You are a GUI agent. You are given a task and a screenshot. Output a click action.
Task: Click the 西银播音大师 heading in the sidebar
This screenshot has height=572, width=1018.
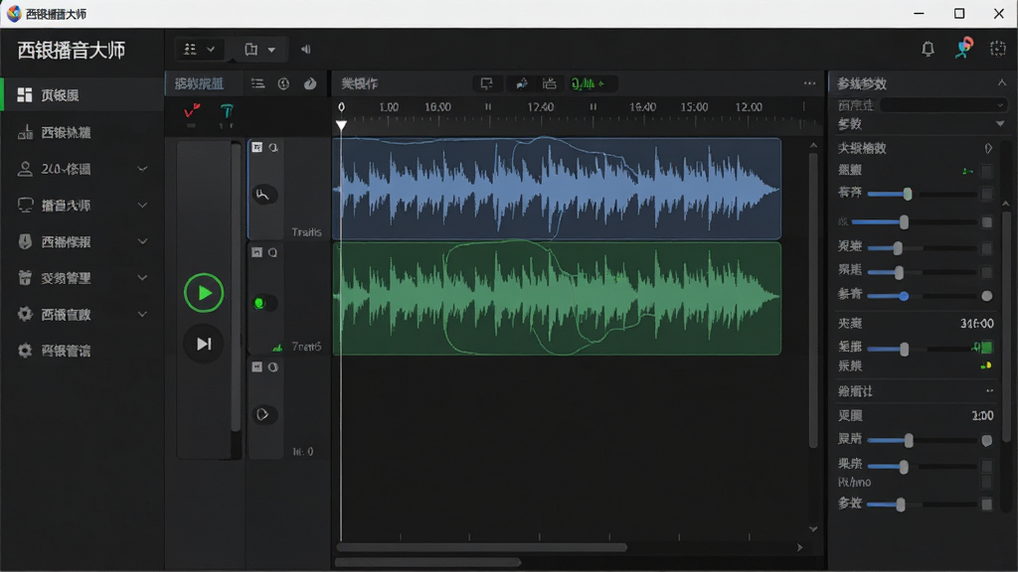(72, 50)
